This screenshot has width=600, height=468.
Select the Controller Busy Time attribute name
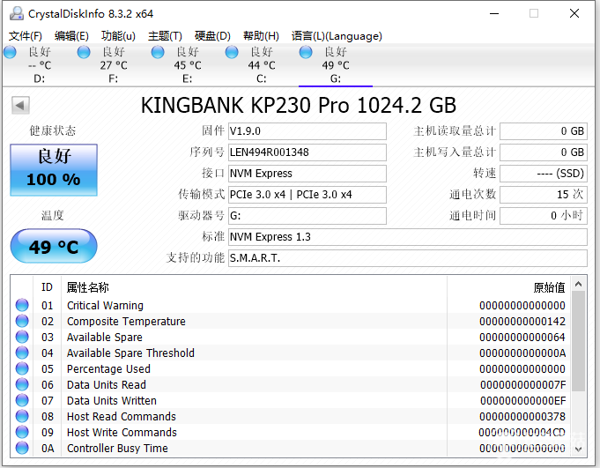click(117, 448)
